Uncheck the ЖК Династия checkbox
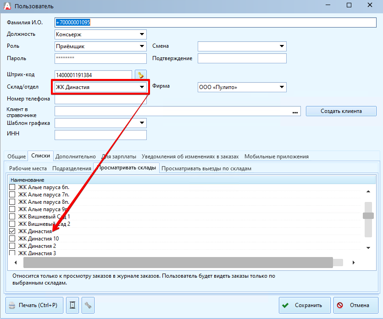The width and height of the screenshot is (383, 319). tap(12, 231)
